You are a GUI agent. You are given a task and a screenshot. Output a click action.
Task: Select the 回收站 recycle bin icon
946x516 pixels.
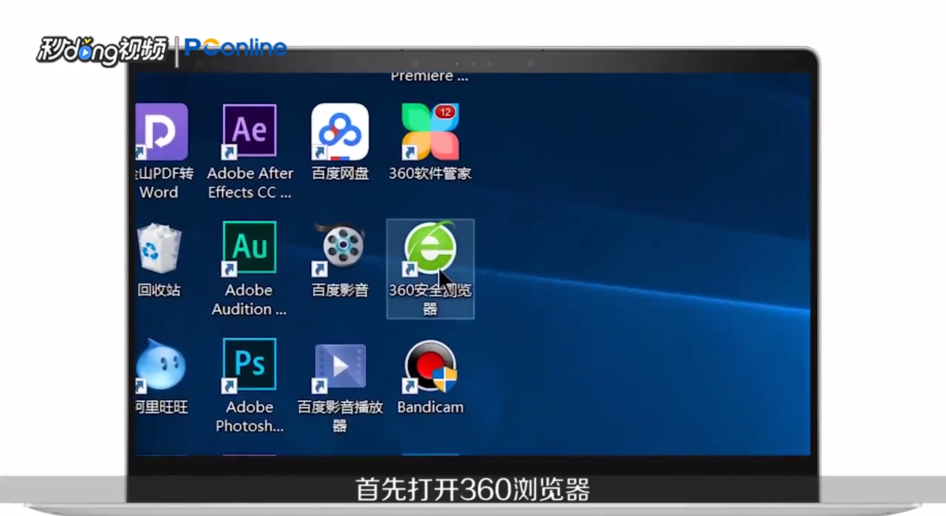(x=159, y=248)
